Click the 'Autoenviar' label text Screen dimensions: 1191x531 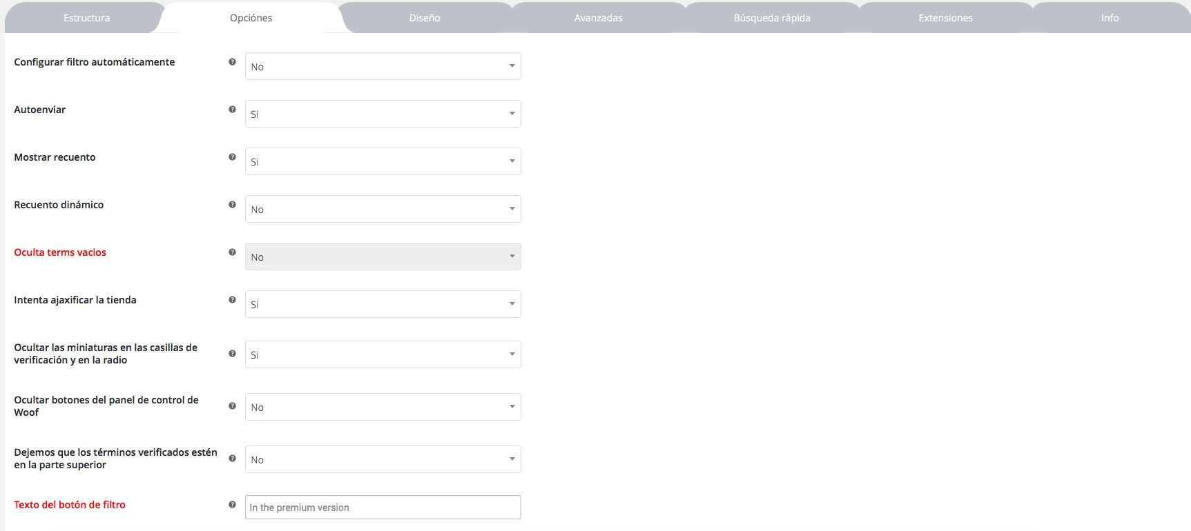40,110
